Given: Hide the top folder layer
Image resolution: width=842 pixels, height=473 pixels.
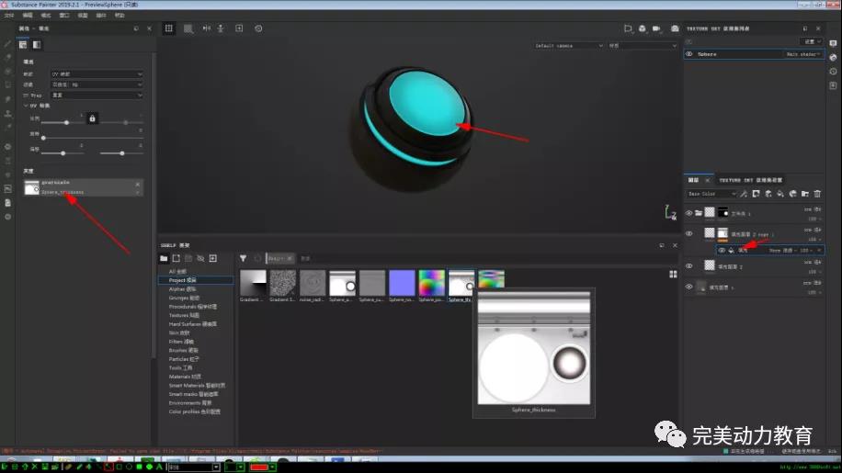Looking at the screenshot, I should pos(689,213).
